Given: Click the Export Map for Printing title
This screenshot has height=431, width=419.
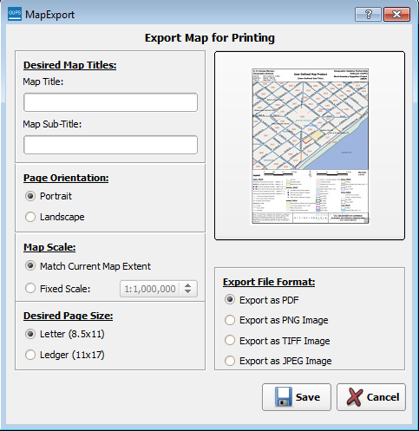Looking at the screenshot, I should click(210, 38).
